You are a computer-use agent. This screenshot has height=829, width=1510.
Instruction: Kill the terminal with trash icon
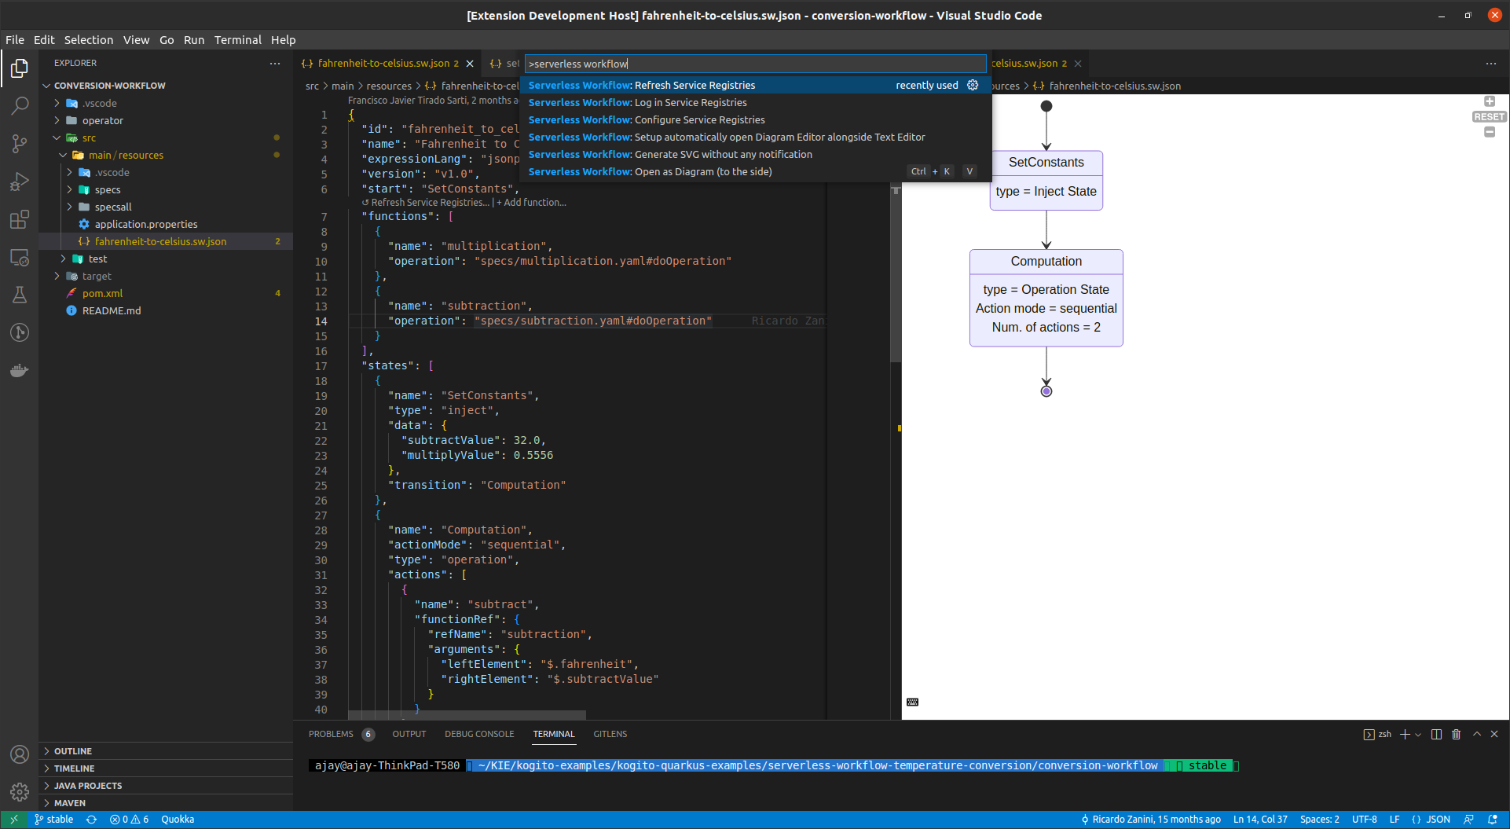point(1456,734)
